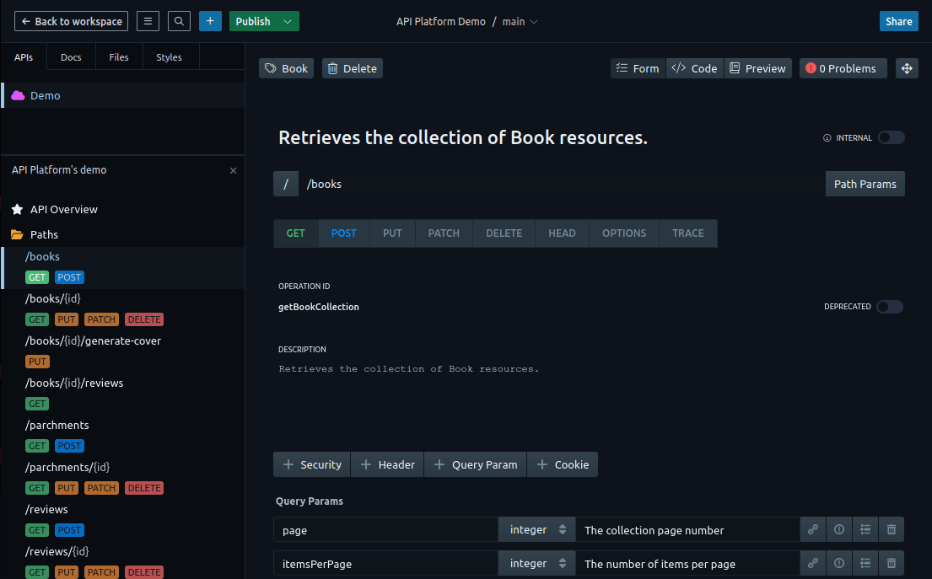Click the blue plus icon to create new item

(210, 21)
